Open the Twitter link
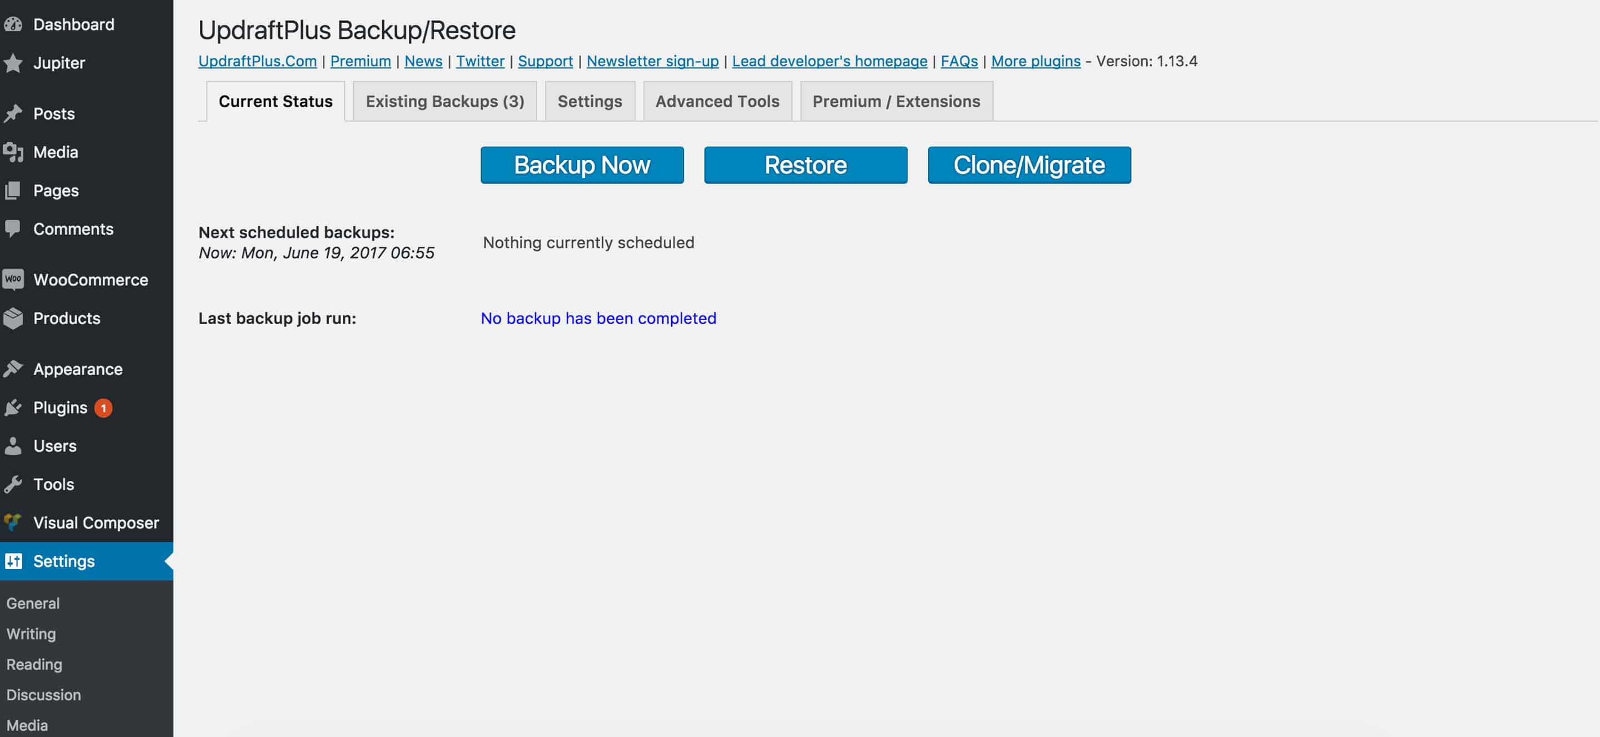Screen dimensions: 1600x737 [480, 61]
